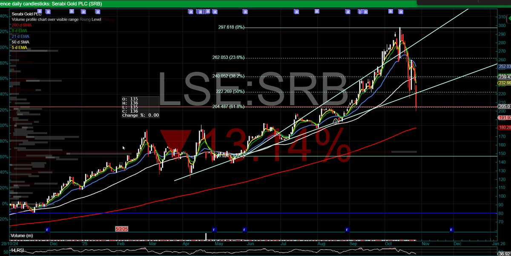
Task: Open the announcement marker above mid-July
Action: 296,12
